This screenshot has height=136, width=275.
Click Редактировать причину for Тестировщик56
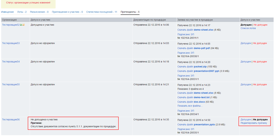[x=254, y=123]
